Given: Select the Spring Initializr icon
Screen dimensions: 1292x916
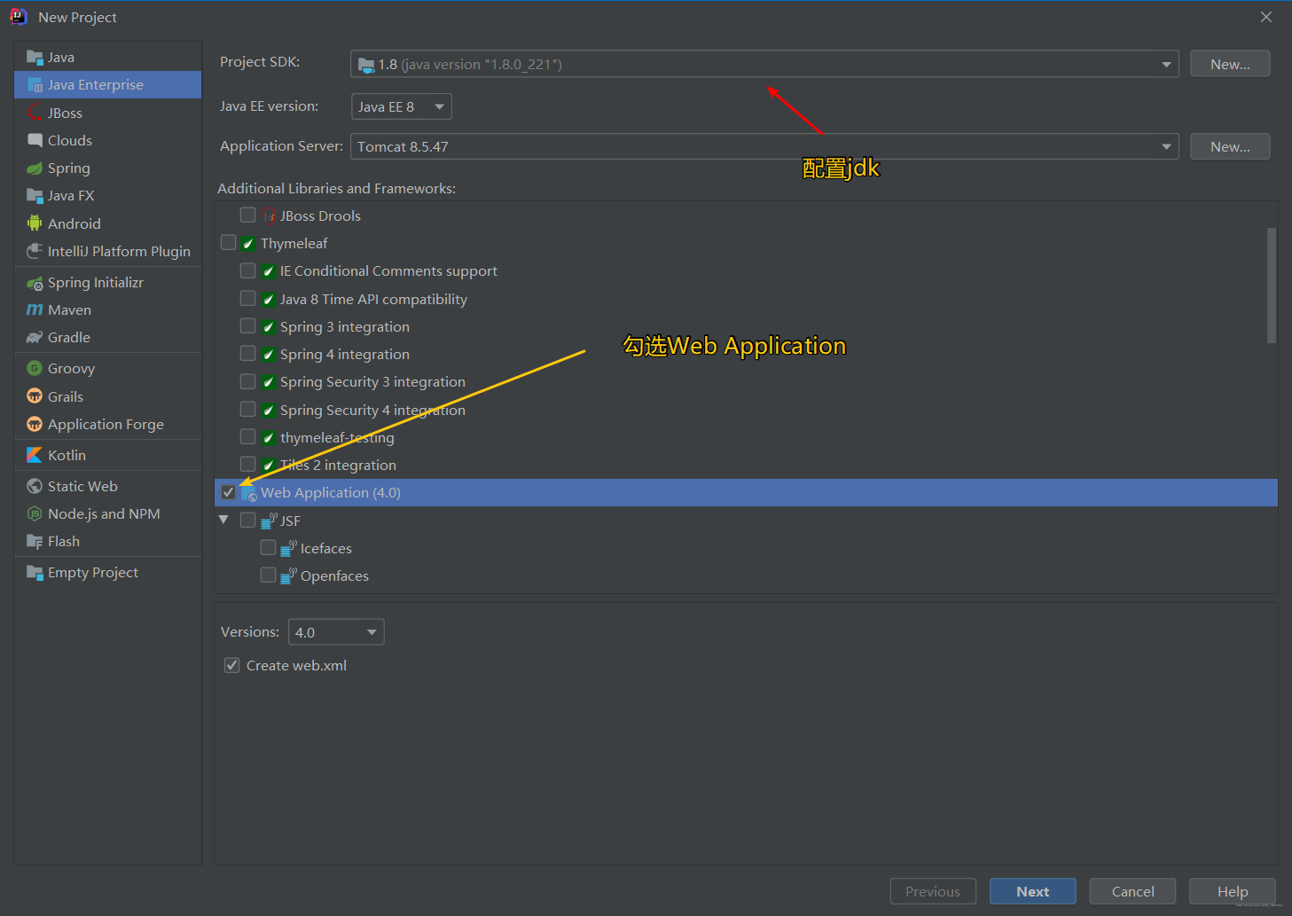Looking at the screenshot, I should pyautogui.click(x=35, y=283).
